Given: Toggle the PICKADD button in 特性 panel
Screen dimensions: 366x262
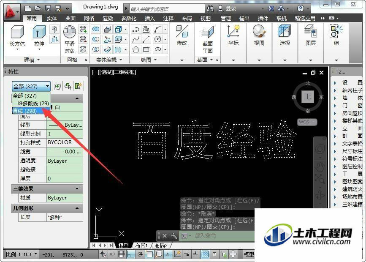Looking at the screenshot, I should 57,86.
